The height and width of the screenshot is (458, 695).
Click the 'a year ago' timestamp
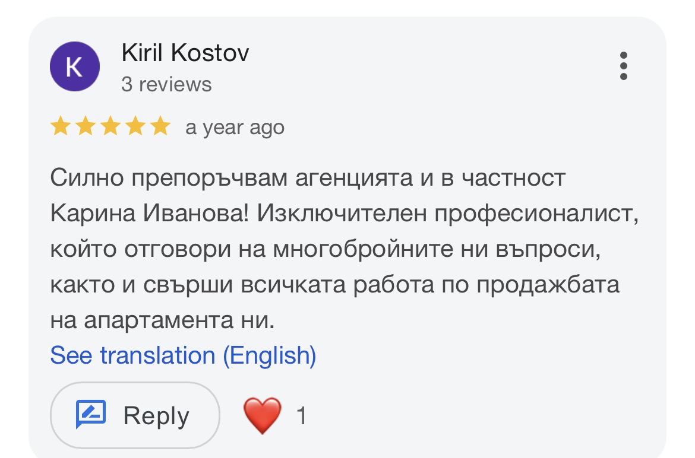(235, 128)
